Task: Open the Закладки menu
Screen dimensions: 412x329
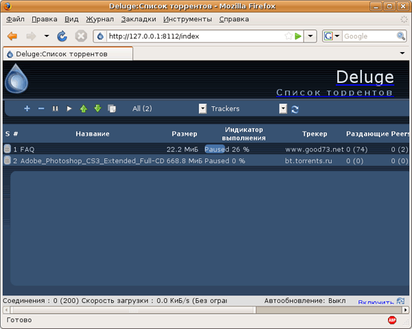Action: coord(139,19)
